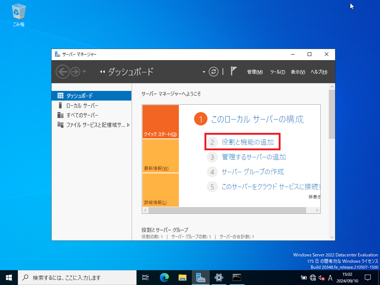Click このサーバーをクラウド サービスに接続 link

pos(271,187)
